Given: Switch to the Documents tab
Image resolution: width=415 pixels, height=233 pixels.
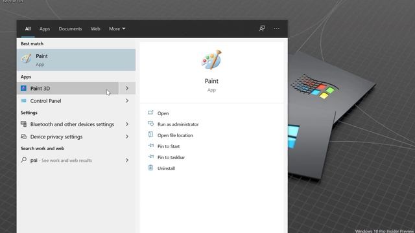Looking at the screenshot, I should pos(70,28).
